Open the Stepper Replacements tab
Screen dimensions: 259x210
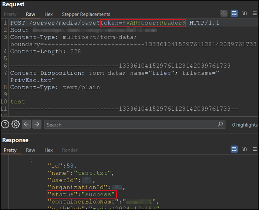pyautogui.click(x=86, y=14)
